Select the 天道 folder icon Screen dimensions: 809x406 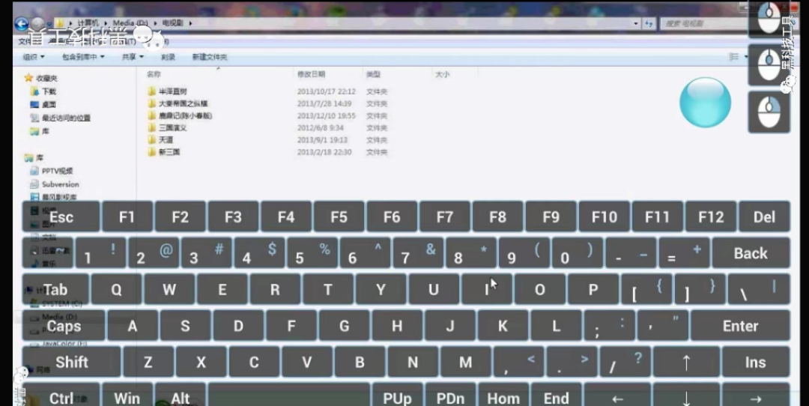coord(151,140)
